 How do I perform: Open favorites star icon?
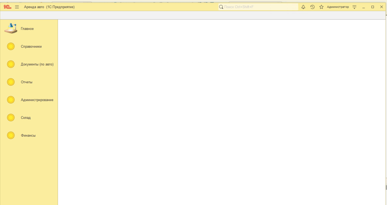tap(321, 7)
